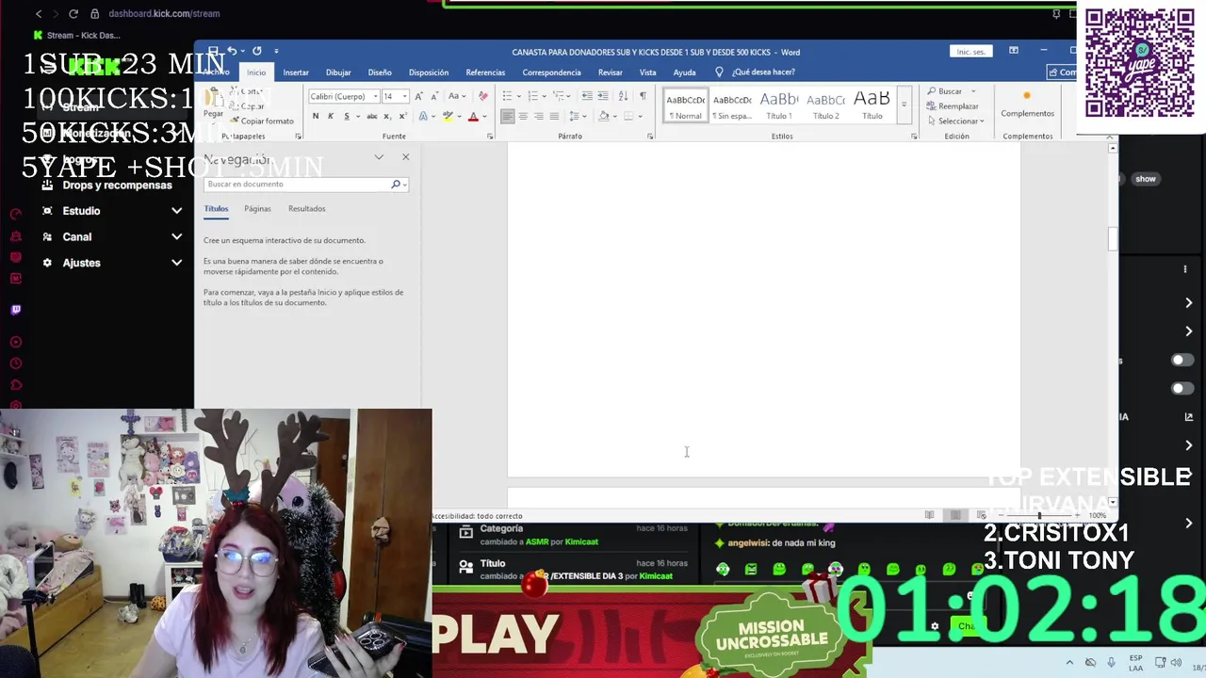
Task: Align text right
Action: tap(539, 116)
